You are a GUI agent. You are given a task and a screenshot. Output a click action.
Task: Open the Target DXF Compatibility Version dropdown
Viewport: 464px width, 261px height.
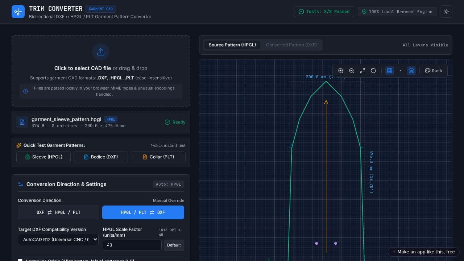58,239
